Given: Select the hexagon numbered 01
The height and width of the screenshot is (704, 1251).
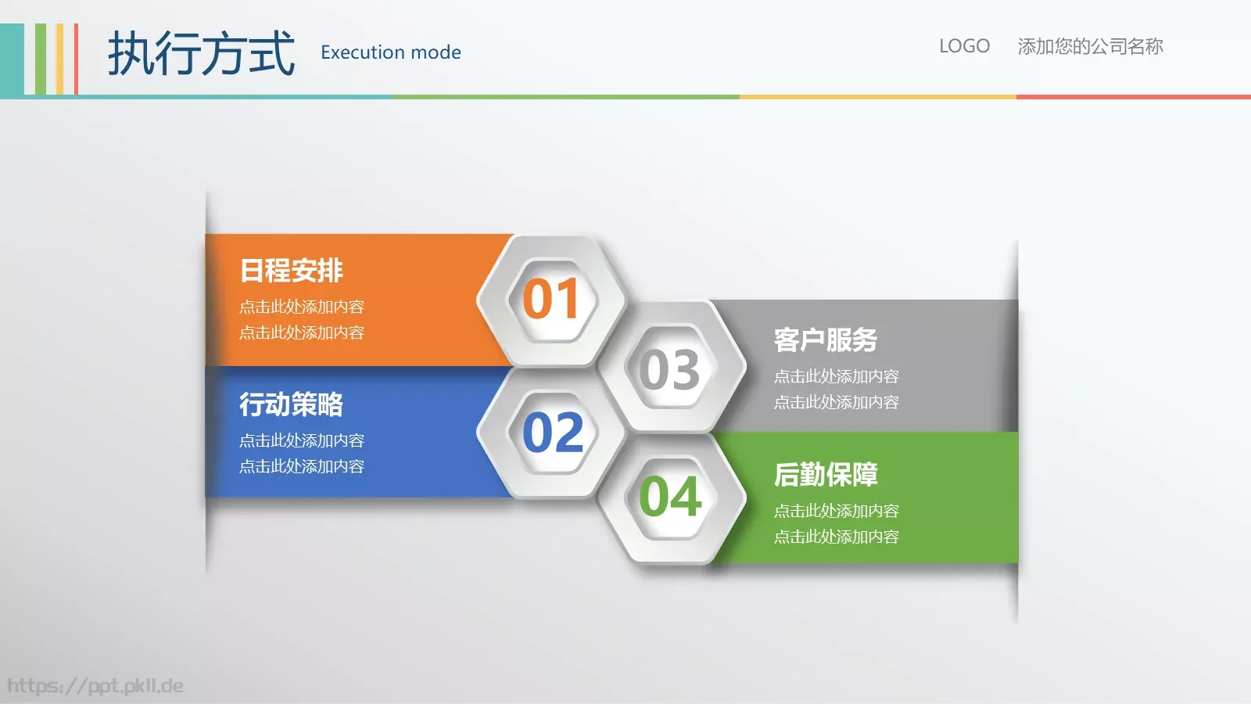Looking at the screenshot, I should point(552,300).
